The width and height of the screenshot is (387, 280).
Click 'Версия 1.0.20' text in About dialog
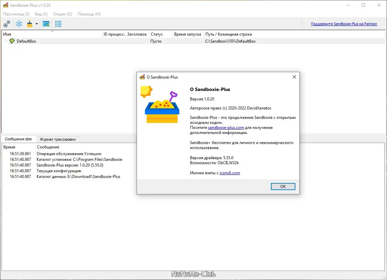pos(202,99)
